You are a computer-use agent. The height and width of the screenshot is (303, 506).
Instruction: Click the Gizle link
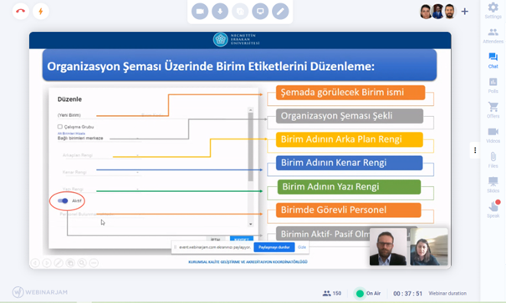pyautogui.click(x=302, y=247)
